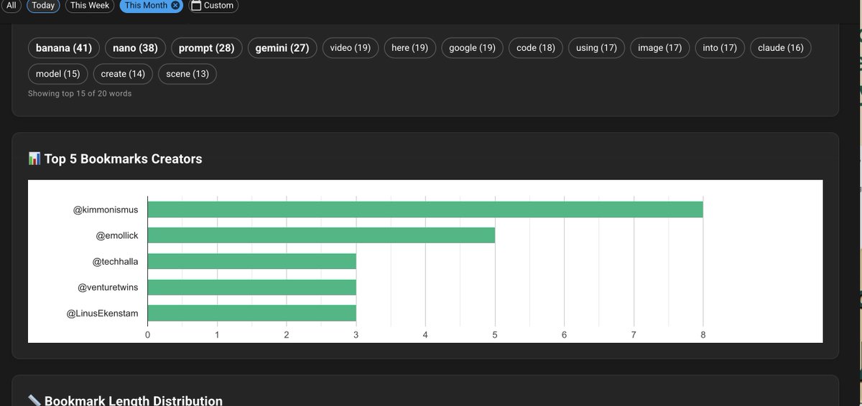
Task: Select the gemini (27) word chip
Action: [x=282, y=48]
